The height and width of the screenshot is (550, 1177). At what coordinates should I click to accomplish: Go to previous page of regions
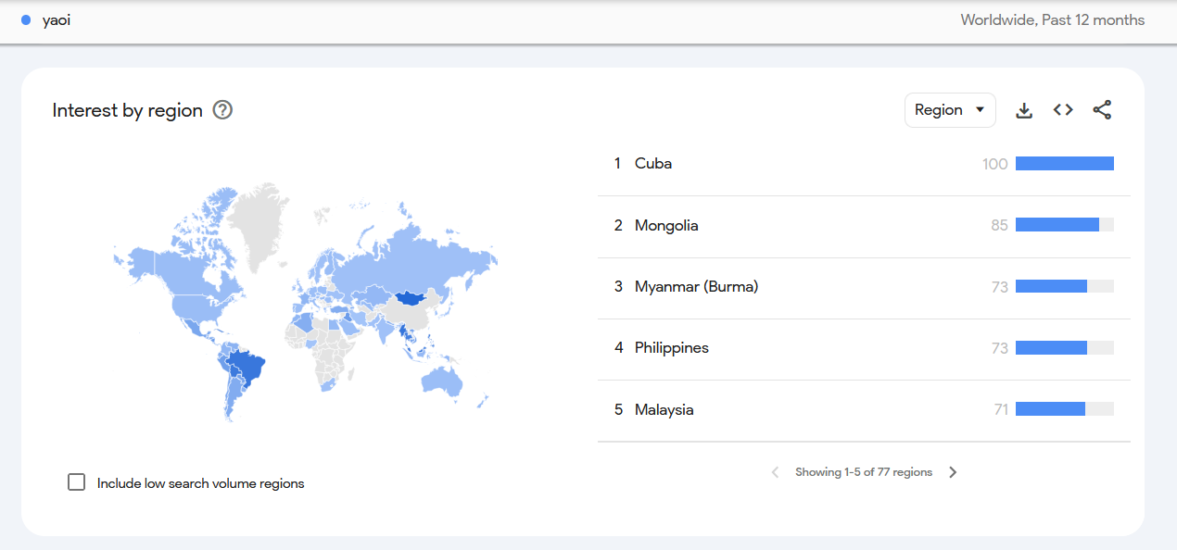click(x=776, y=472)
